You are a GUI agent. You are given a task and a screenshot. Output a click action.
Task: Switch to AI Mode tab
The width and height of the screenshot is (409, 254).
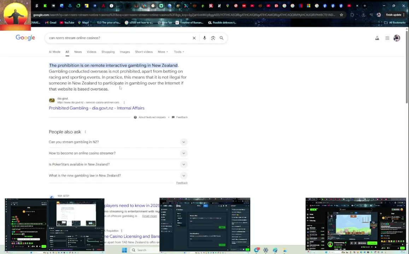point(54,52)
